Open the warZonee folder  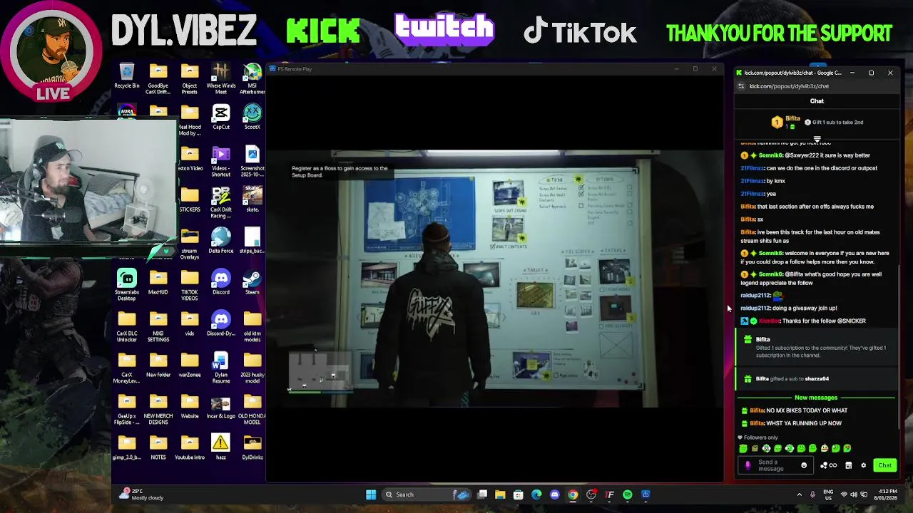(190, 366)
